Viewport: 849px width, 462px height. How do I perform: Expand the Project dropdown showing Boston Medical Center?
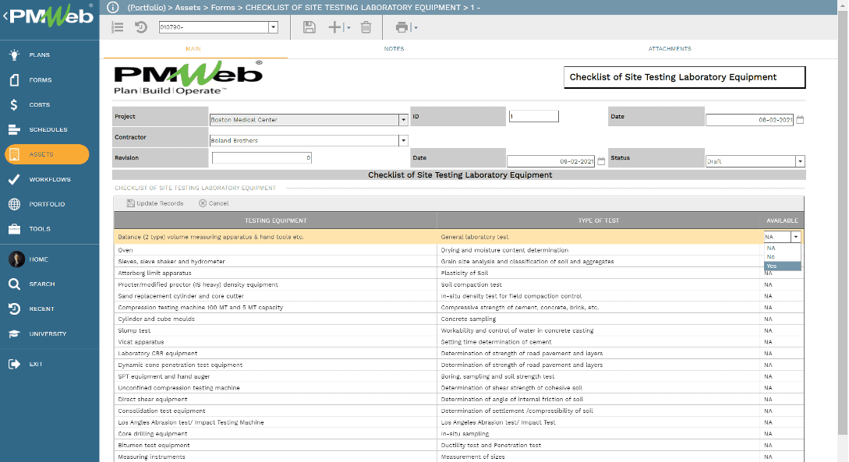click(x=403, y=120)
